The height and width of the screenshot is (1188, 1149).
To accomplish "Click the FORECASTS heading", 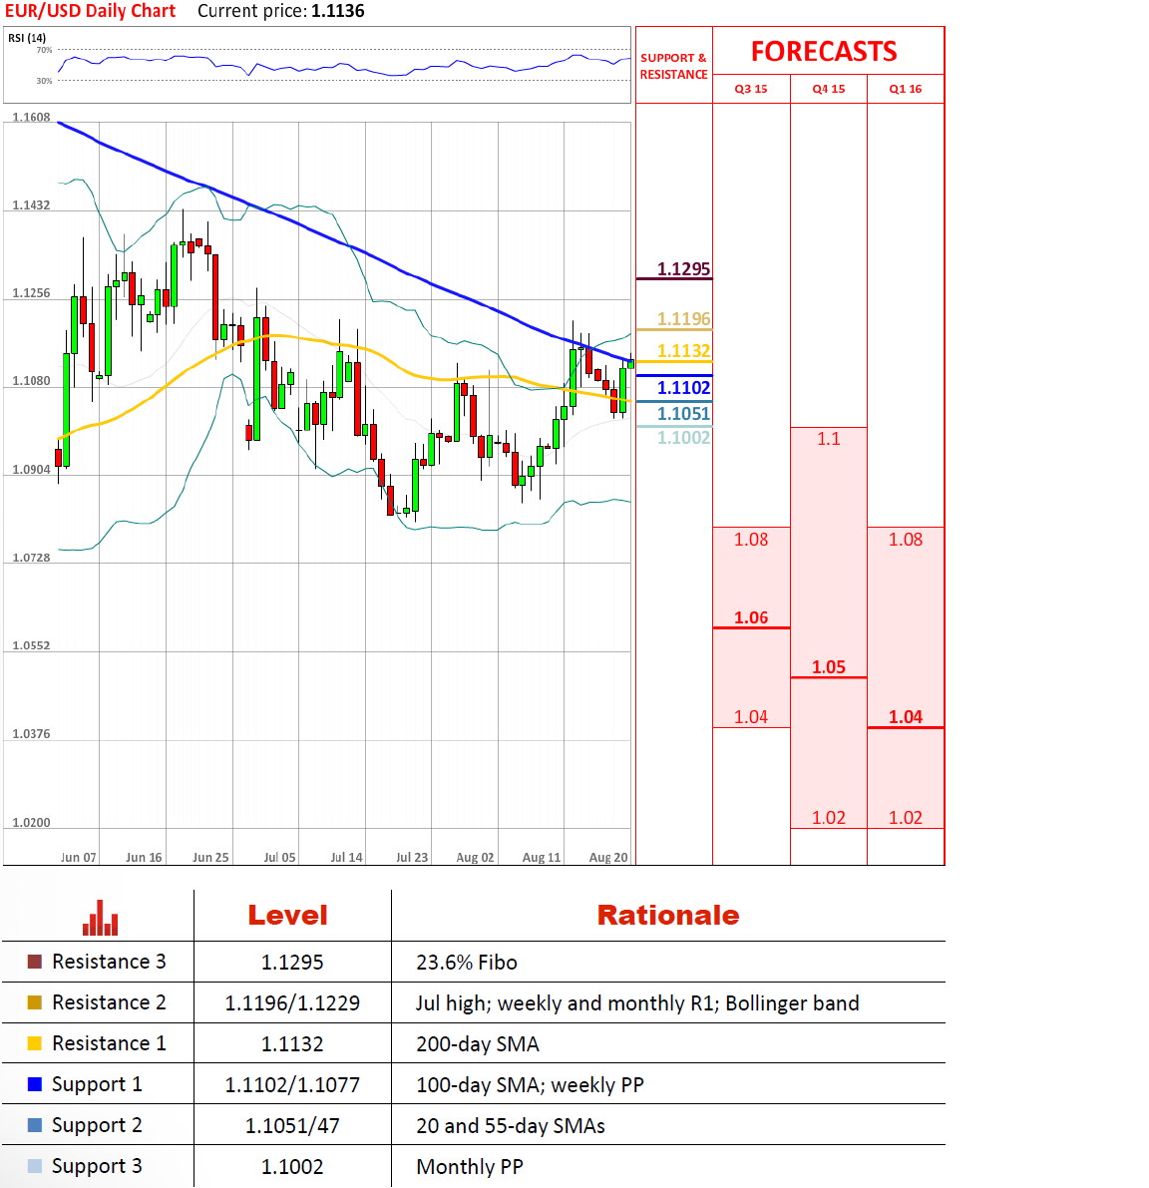I will pyautogui.click(x=824, y=52).
